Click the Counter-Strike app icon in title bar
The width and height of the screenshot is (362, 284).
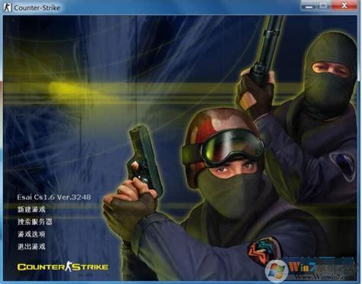[8, 7]
